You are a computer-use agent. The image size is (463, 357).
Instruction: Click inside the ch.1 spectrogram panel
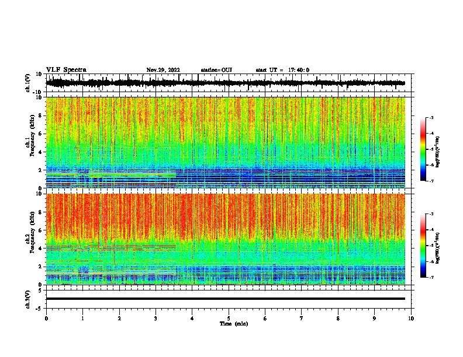click(226, 142)
